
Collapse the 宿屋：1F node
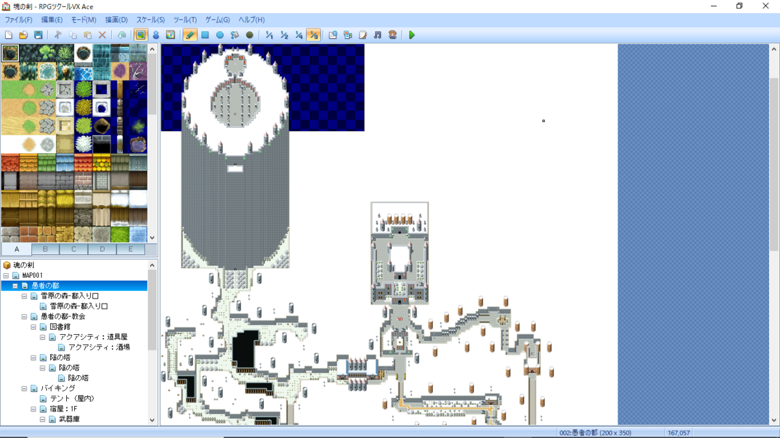tap(33, 409)
